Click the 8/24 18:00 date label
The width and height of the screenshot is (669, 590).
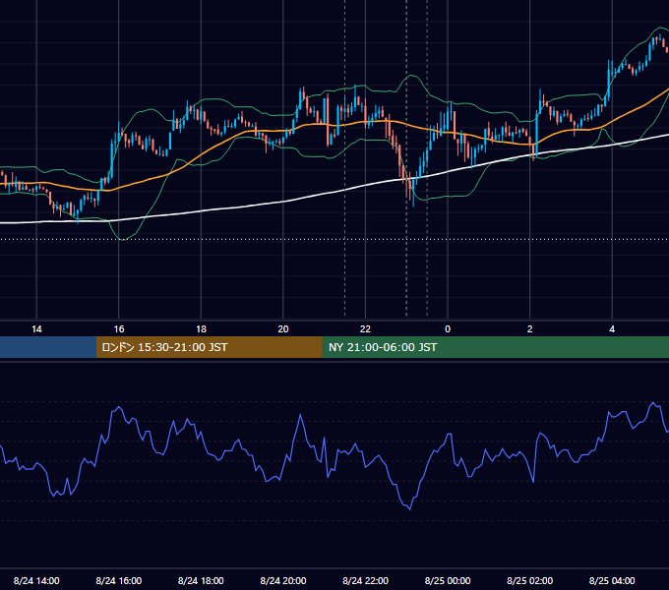pyautogui.click(x=201, y=580)
